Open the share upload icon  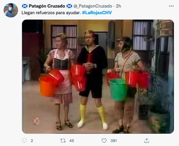[147, 141]
